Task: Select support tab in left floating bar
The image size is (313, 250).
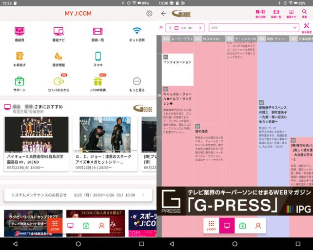Action: point(86,226)
